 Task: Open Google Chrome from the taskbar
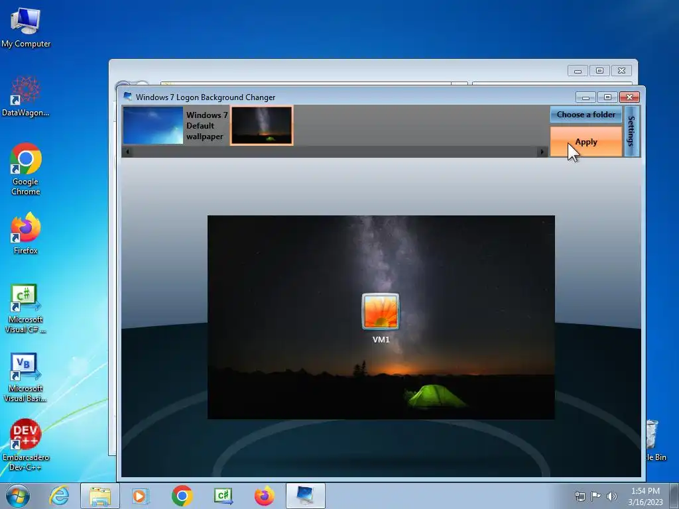tap(182, 496)
